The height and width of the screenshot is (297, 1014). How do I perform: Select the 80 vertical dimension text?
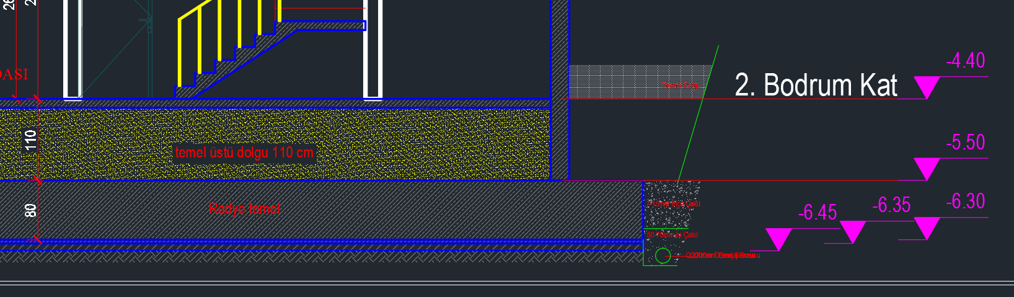click(30, 211)
